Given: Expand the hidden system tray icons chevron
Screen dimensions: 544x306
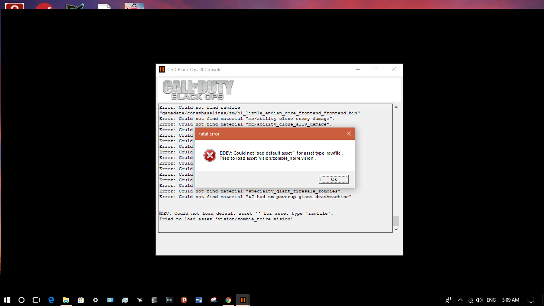Looking at the screenshot, I should click(460, 300).
